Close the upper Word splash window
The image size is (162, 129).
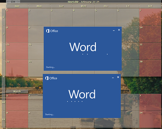[x=119, y=30]
